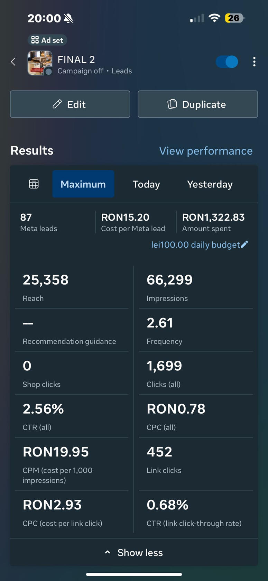Tap the muted bell icon in status bar
The image size is (268, 581).
[68, 18]
